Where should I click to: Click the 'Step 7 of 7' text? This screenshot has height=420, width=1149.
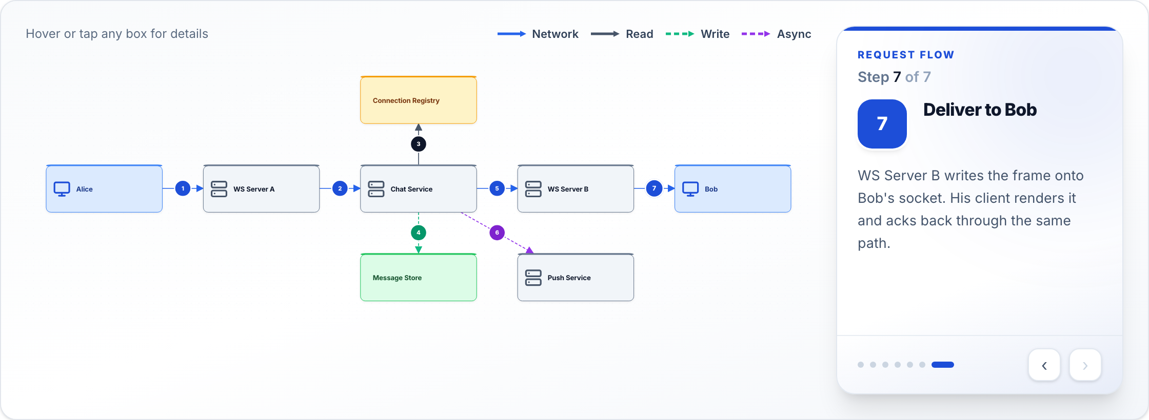(894, 77)
